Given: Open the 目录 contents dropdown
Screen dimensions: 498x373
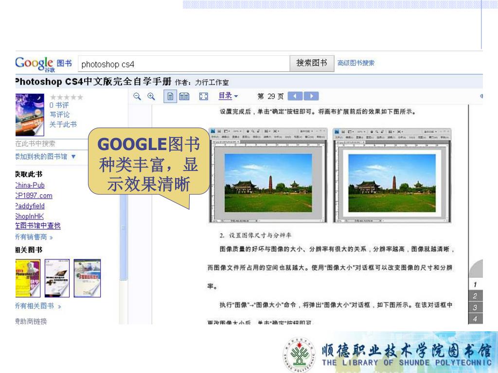Looking at the screenshot, I should coord(228,96).
